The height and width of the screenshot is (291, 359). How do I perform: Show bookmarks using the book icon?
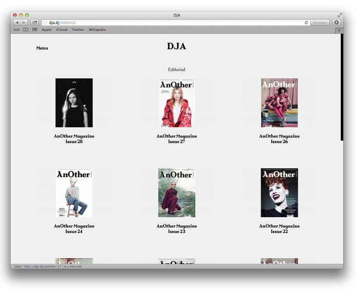click(x=26, y=30)
